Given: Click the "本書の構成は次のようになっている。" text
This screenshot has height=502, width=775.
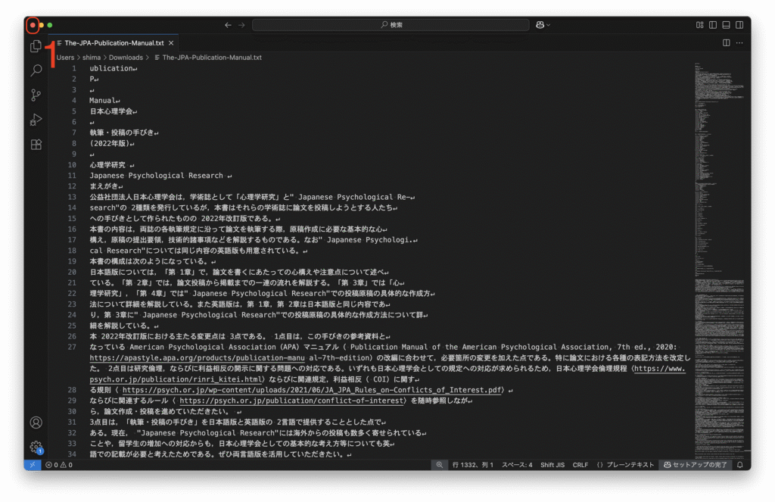Looking at the screenshot, I should click(x=151, y=261).
